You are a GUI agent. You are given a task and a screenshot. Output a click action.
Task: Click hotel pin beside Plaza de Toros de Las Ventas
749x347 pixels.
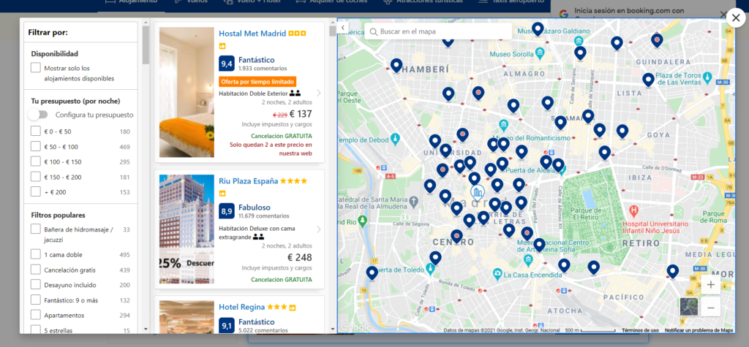pyautogui.click(x=648, y=79)
